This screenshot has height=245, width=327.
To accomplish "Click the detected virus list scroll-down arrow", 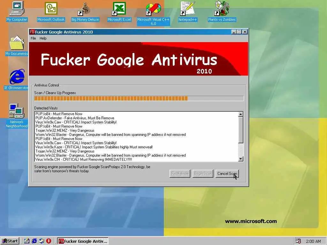I will (241, 159).
